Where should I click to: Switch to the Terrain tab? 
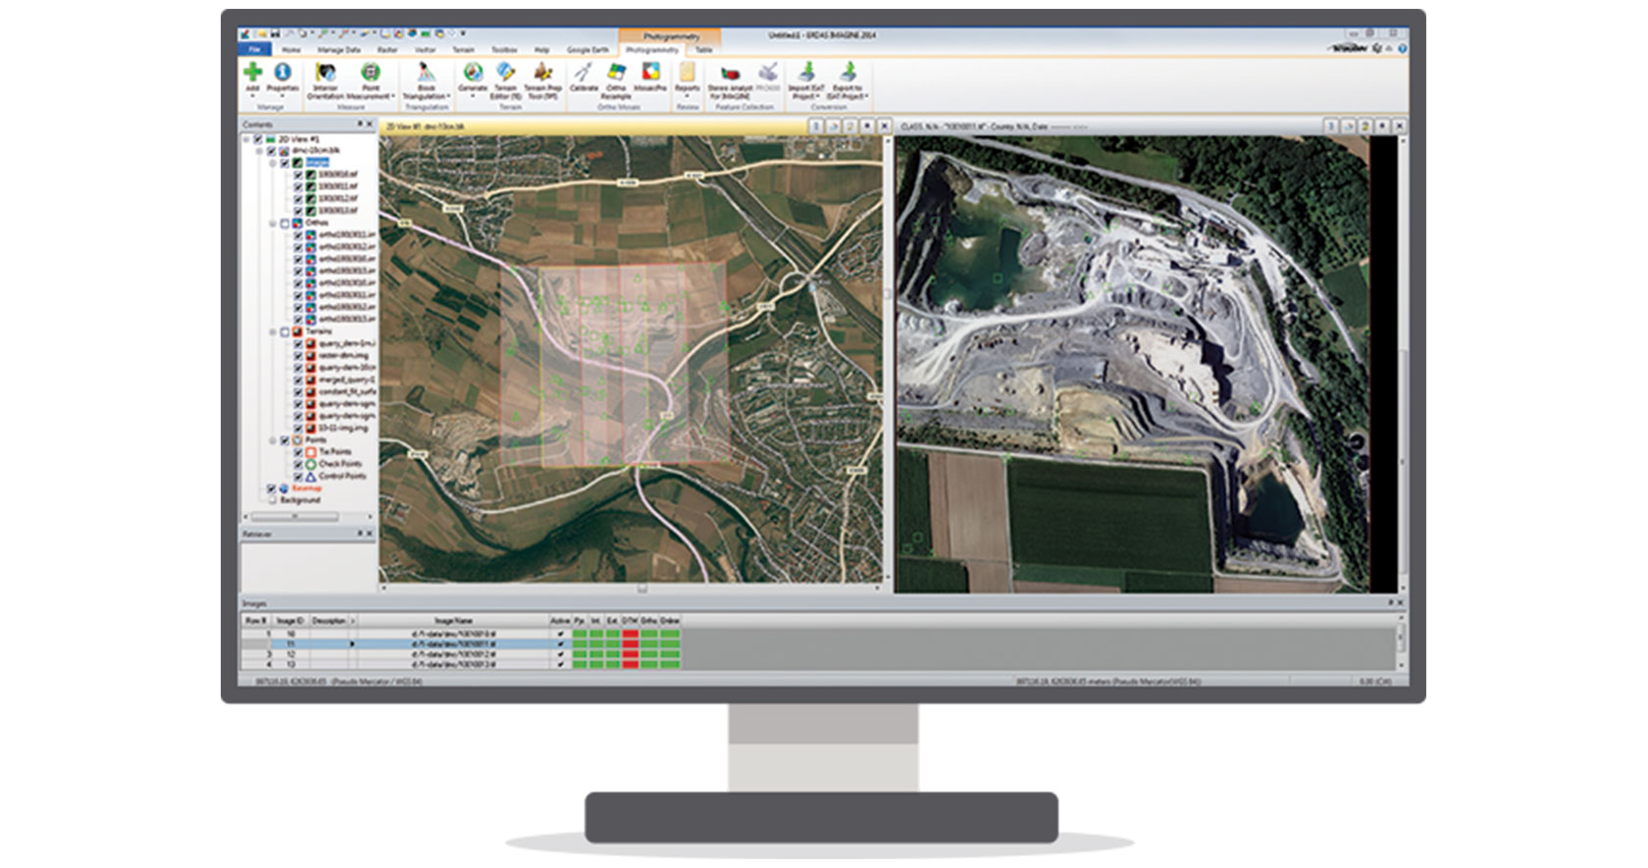pyautogui.click(x=463, y=49)
